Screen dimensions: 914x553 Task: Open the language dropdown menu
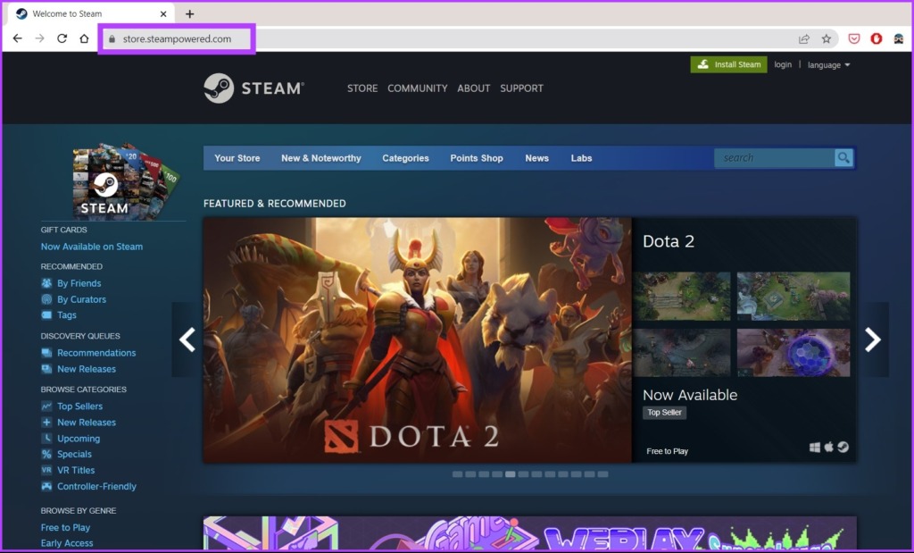(x=828, y=64)
